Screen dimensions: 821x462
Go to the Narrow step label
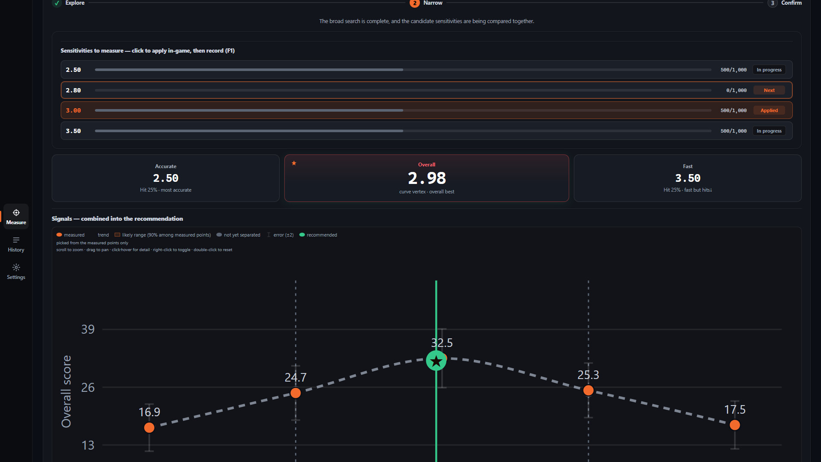pyautogui.click(x=433, y=3)
